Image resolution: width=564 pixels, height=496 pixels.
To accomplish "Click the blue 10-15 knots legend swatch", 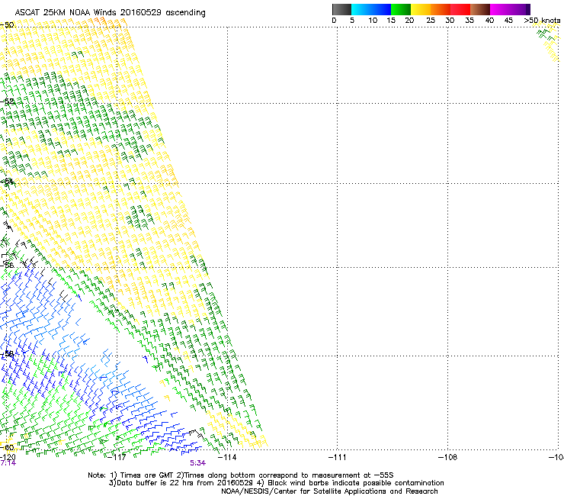I will point(380,9).
